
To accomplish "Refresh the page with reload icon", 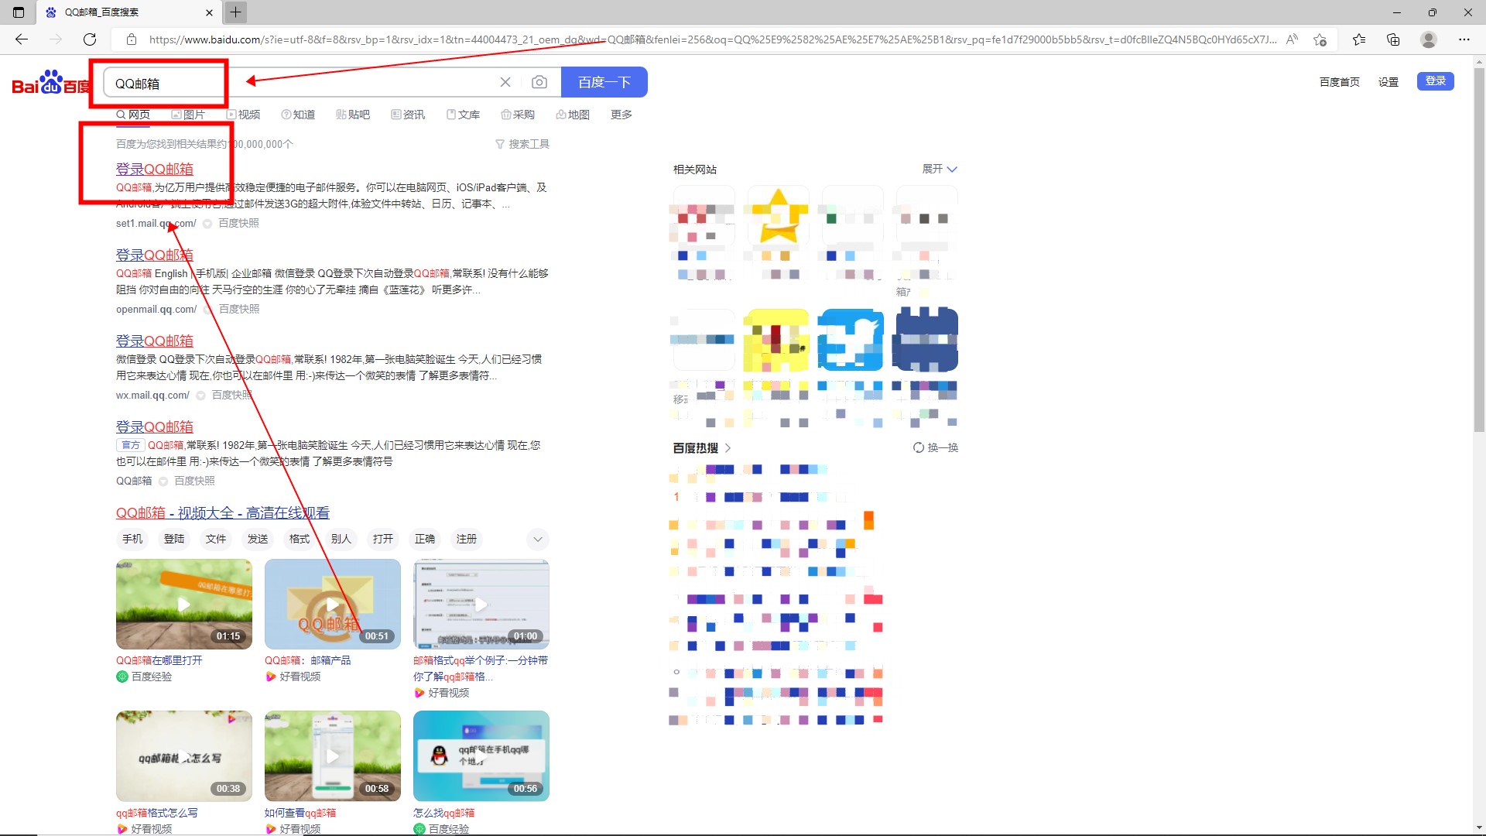I will (90, 39).
